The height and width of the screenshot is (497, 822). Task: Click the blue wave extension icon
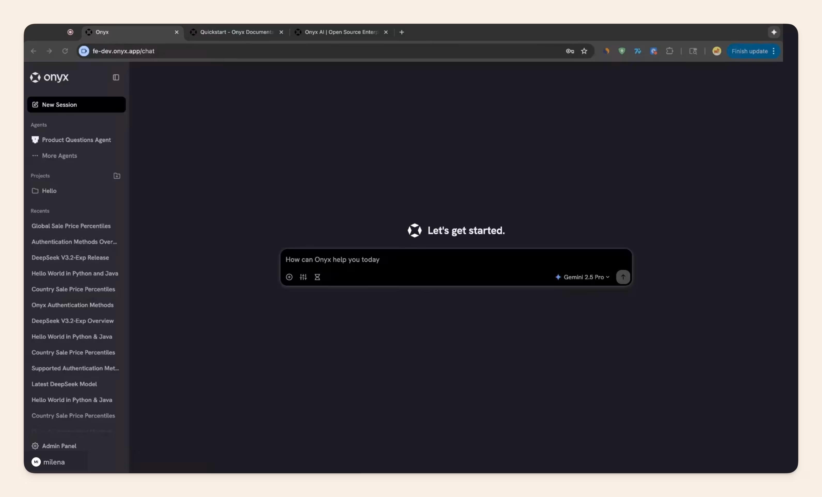point(638,51)
